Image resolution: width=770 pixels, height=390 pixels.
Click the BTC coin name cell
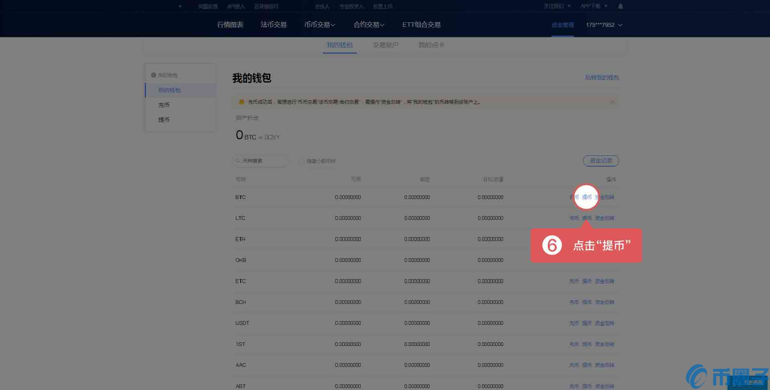pyautogui.click(x=240, y=197)
